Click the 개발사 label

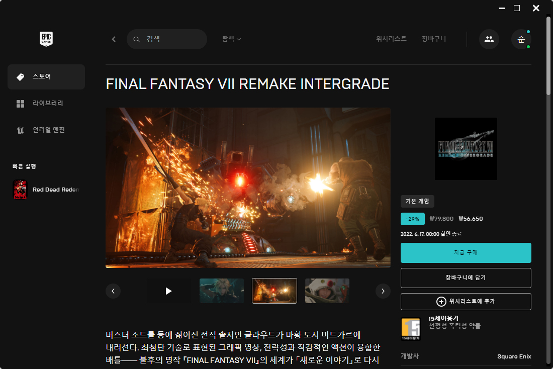[x=410, y=356]
